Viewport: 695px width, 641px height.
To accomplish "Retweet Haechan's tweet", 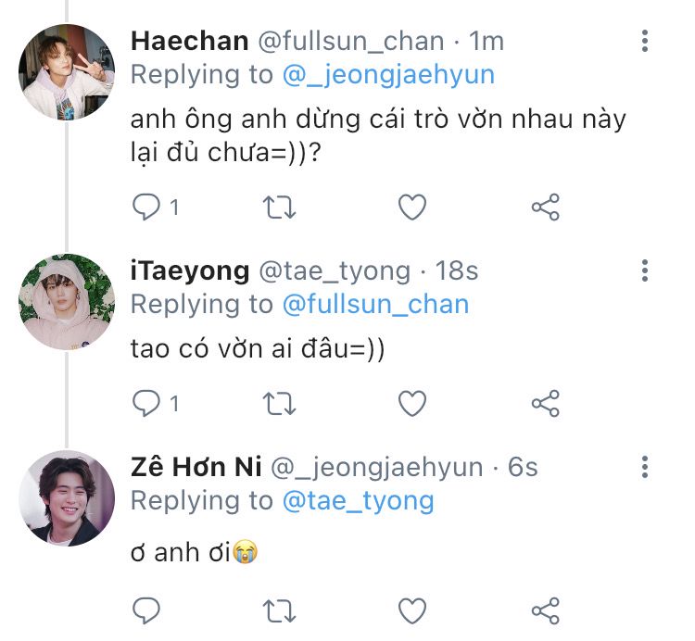I will [x=280, y=207].
